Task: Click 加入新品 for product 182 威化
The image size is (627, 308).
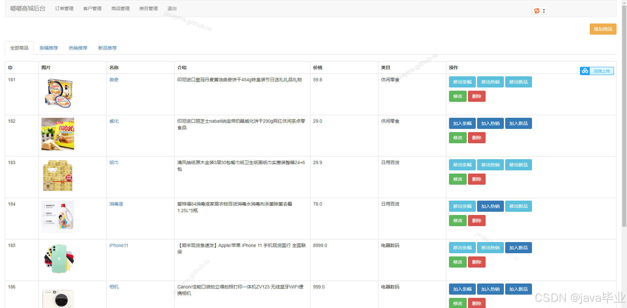Action: point(519,123)
